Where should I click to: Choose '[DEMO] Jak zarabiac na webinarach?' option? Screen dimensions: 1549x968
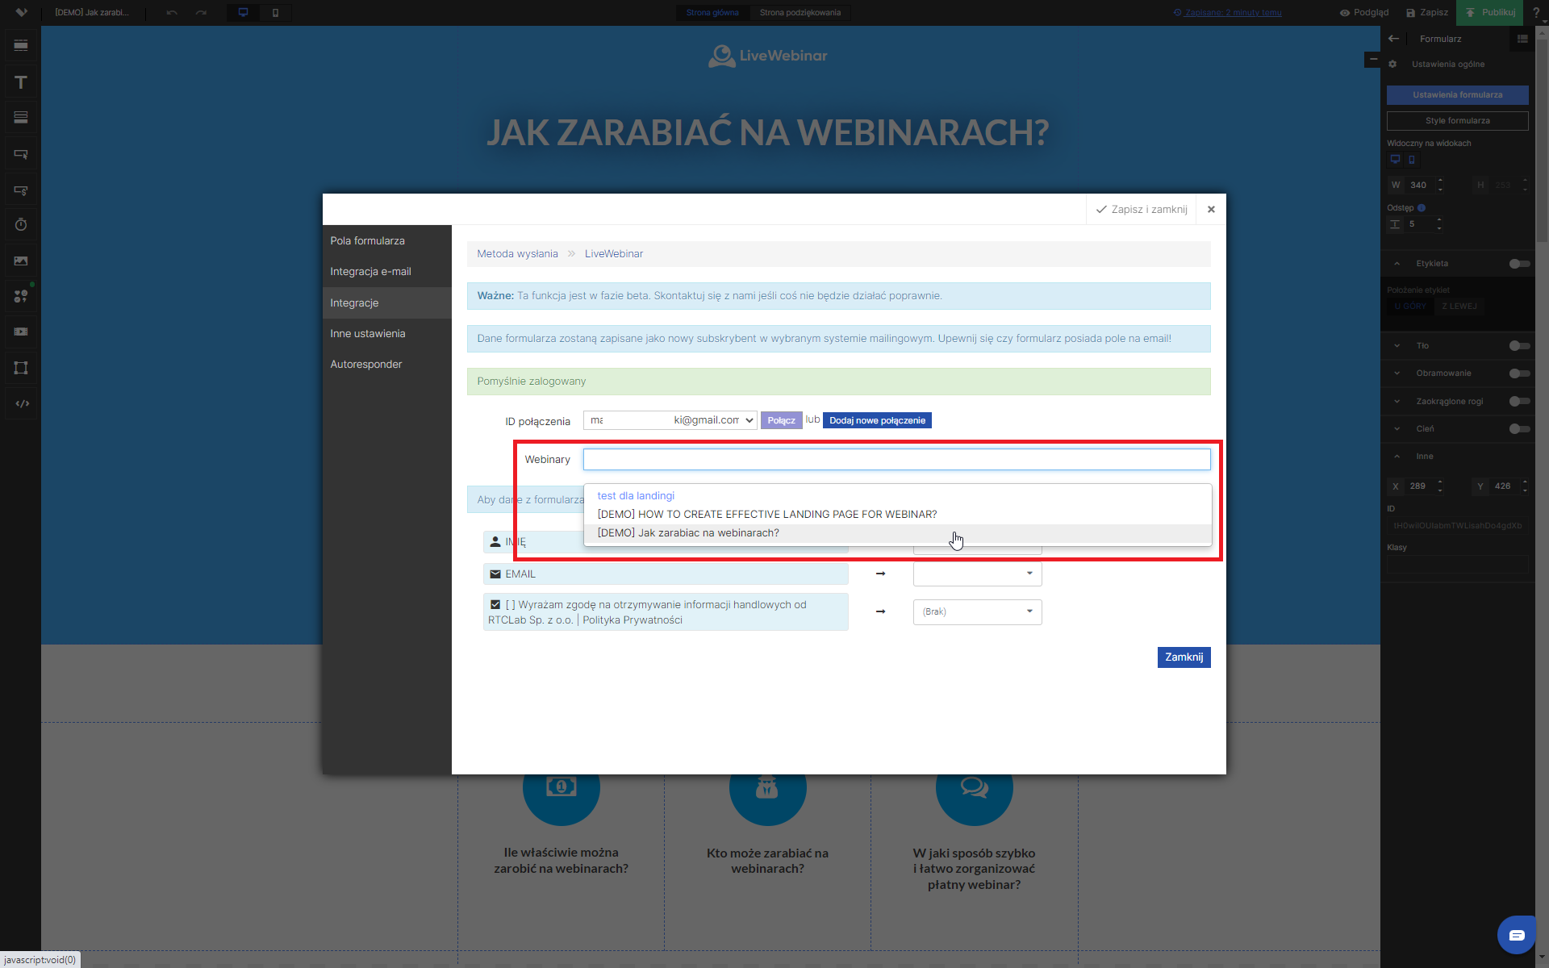(x=688, y=533)
